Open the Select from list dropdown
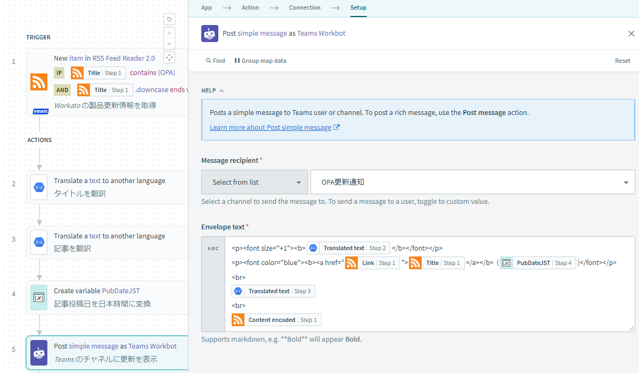639x373 pixels. (255, 182)
